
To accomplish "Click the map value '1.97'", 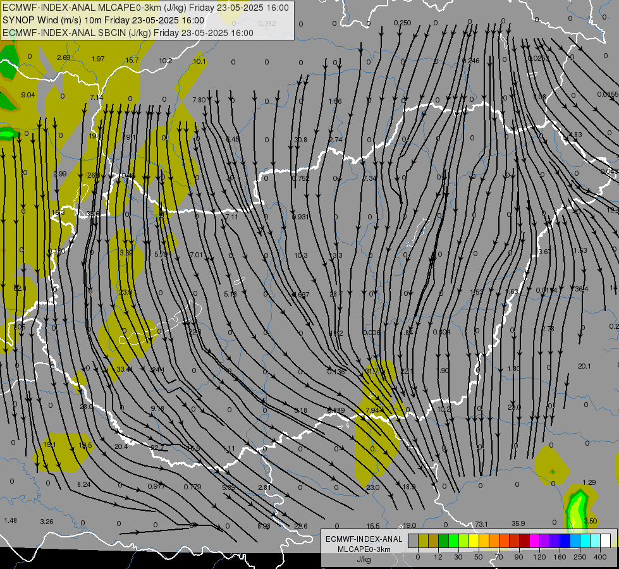I will [98, 59].
